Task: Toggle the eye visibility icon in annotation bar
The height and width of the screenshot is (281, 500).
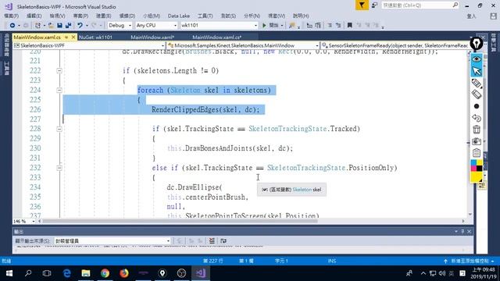Action: click(x=477, y=59)
